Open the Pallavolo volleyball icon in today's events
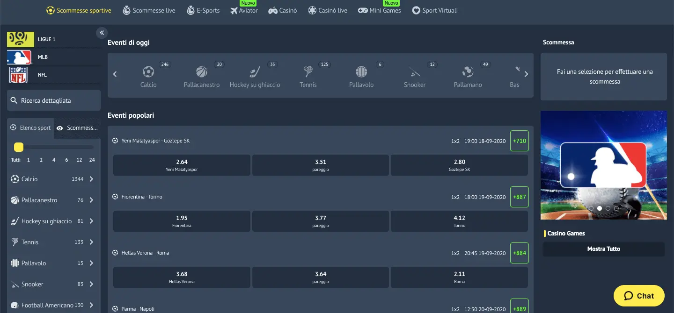The height and width of the screenshot is (313, 674). click(361, 71)
